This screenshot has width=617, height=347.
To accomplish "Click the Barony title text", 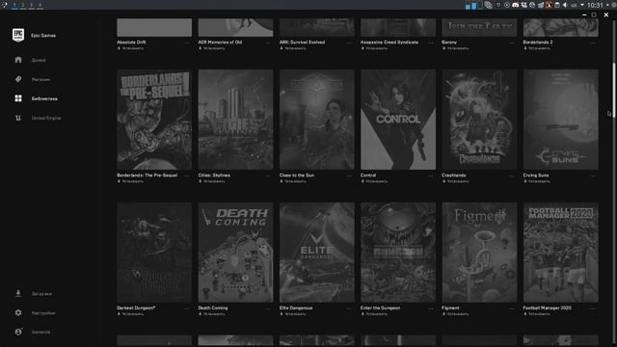I will coord(449,42).
